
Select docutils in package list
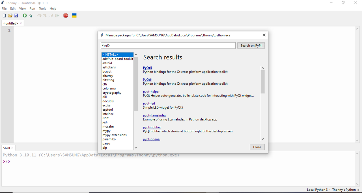tap(117, 101)
